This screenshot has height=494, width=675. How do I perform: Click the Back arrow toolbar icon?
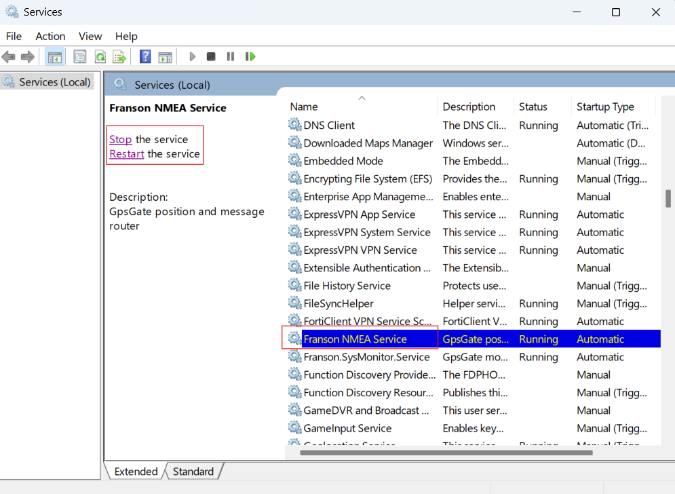(x=9, y=56)
